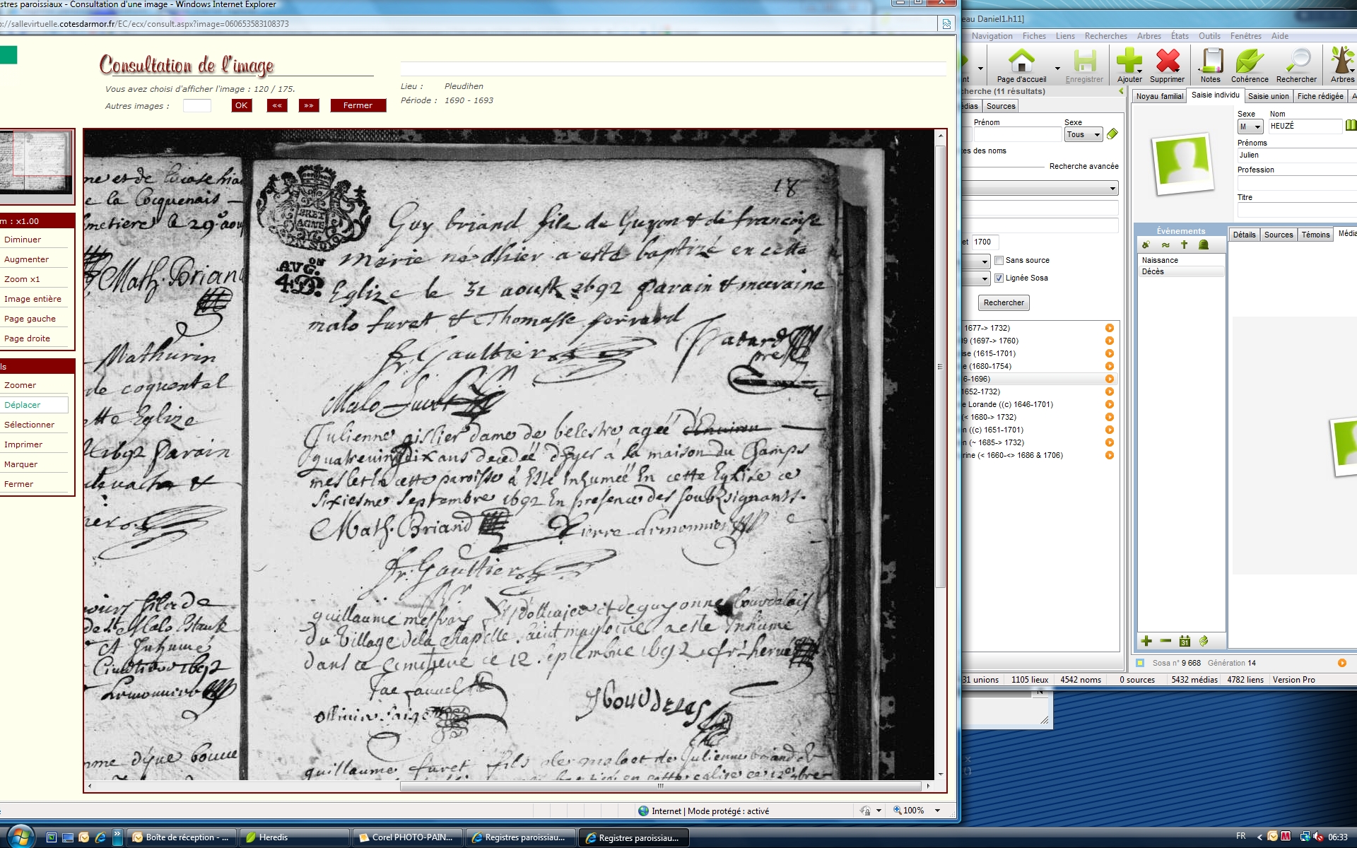Enable the Sans source checkbox
The height and width of the screenshot is (848, 1357).
pos(999,261)
